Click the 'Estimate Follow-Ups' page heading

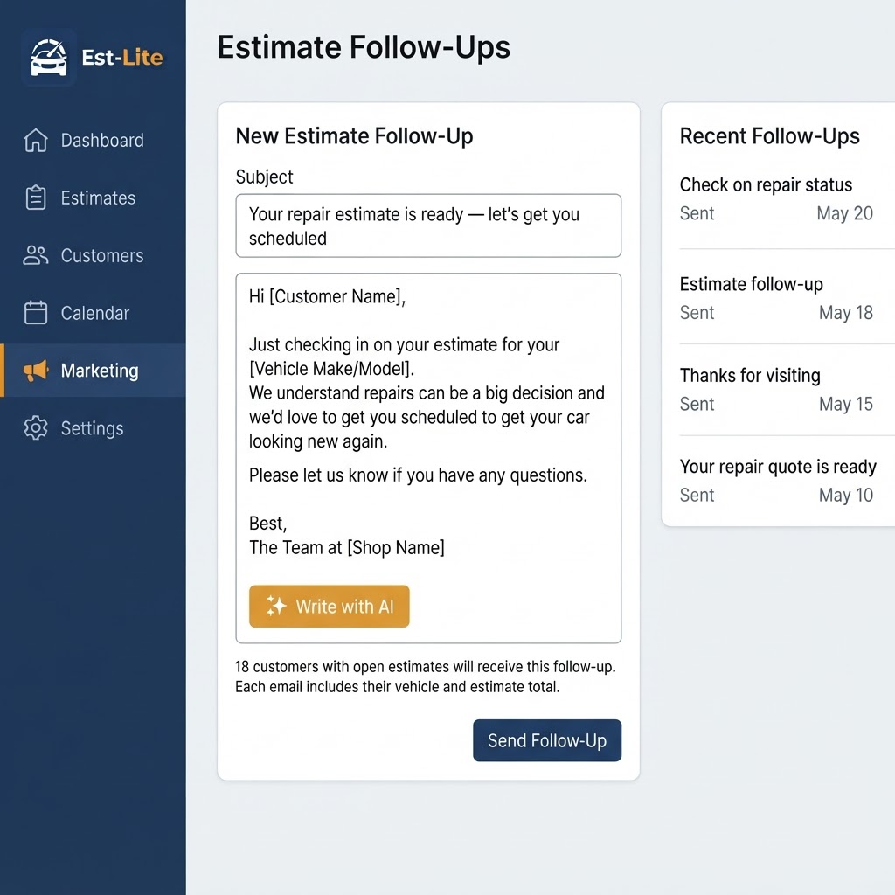click(364, 47)
